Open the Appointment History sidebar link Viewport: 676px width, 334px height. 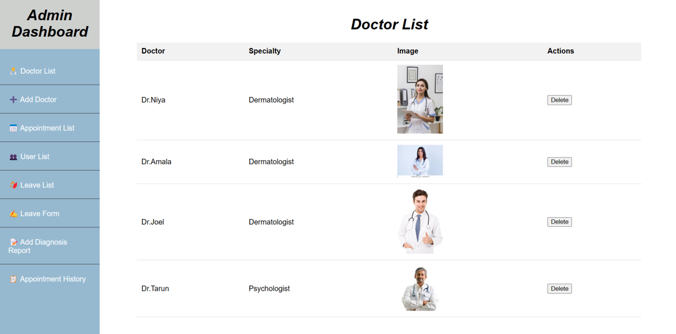tap(50, 279)
